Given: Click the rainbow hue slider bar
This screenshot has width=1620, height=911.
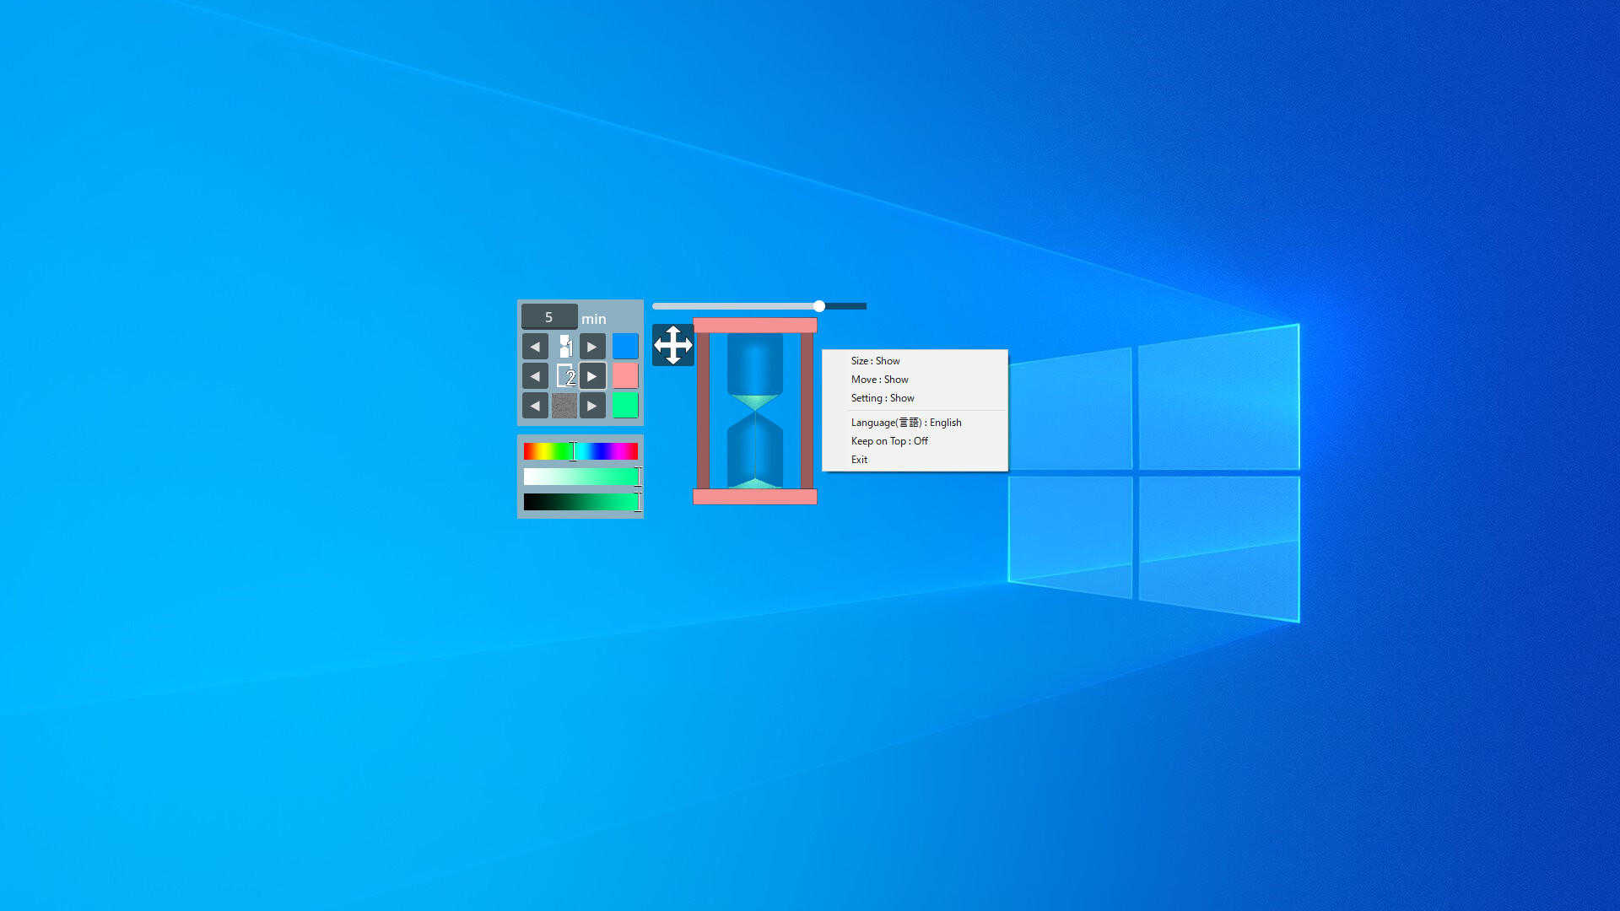Looking at the screenshot, I should tap(580, 451).
